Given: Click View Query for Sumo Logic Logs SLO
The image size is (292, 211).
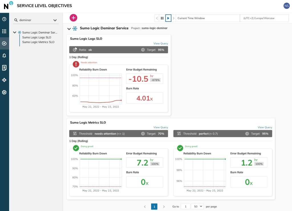Looking at the screenshot, I should tap(161, 44).
